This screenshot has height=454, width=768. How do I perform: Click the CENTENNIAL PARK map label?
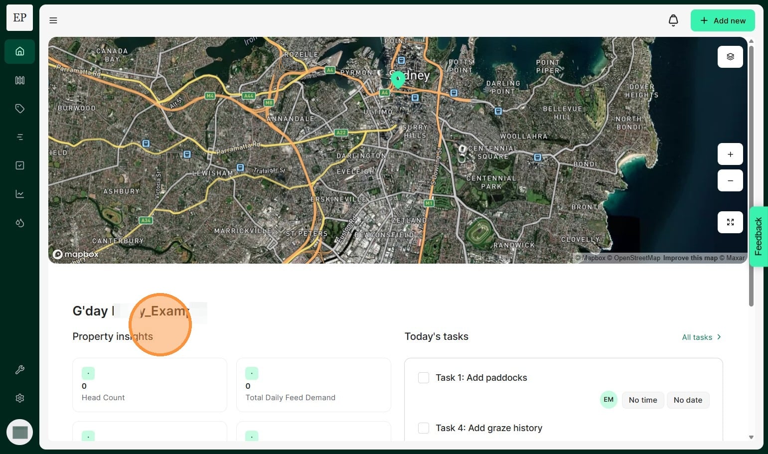tap(491, 182)
